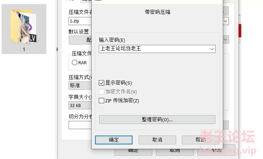
Task: Select the RAR radio button
Action: [x=75, y=63]
